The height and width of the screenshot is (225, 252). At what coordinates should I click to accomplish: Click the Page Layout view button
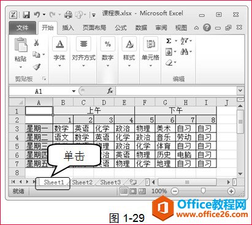133,191
